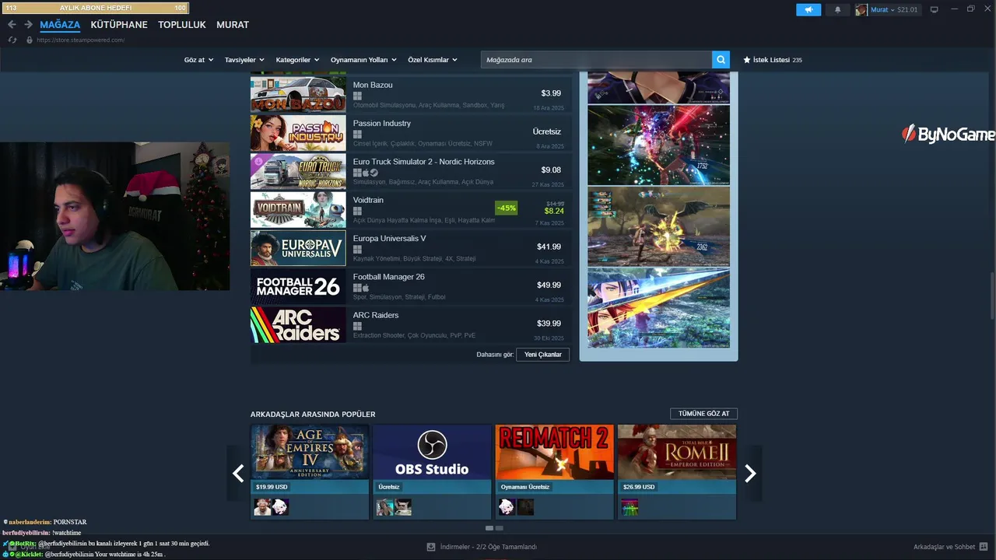Go forward with the right arrow navigation icon
The image size is (996, 560).
28,24
